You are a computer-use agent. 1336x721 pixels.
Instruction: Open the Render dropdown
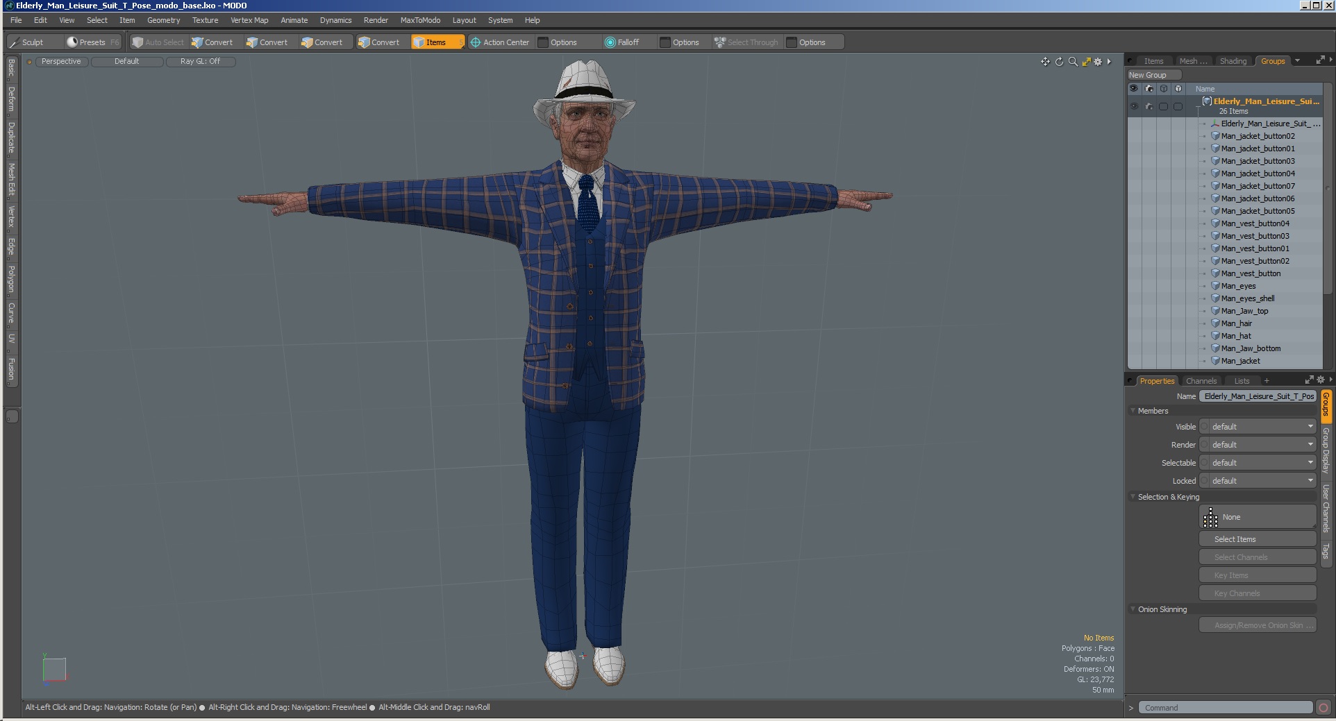coord(1258,445)
